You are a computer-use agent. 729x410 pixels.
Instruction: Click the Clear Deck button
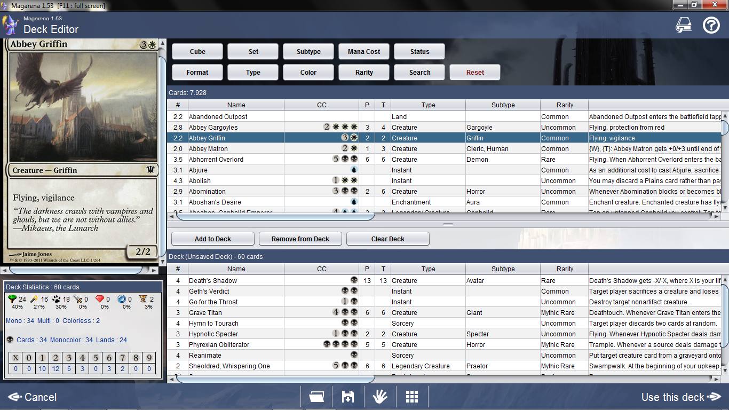point(387,239)
